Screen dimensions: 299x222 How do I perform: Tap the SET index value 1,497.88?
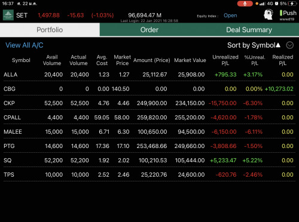(48, 16)
